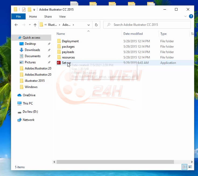The height and width of the screenshot is (176, 198).
Task: Click chevron after Ado... in address path
Action: click(73, 25)
